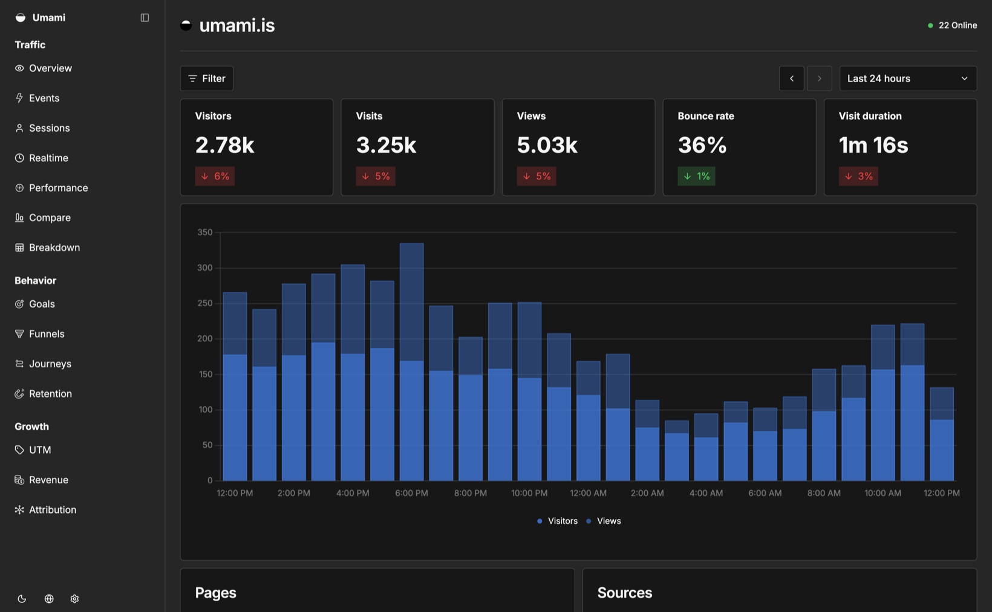Click the Growth section label
The width and height of the screenshot is (992, 612).
pos(31,427)
